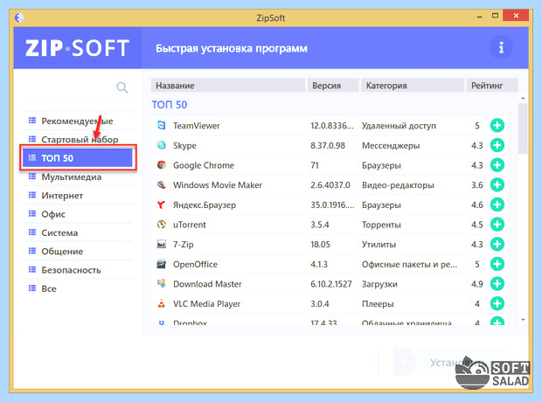Viewport: 542px width, 402px height.
Task: Click the scrollbar up arrow
Action: tap(523, 98)
